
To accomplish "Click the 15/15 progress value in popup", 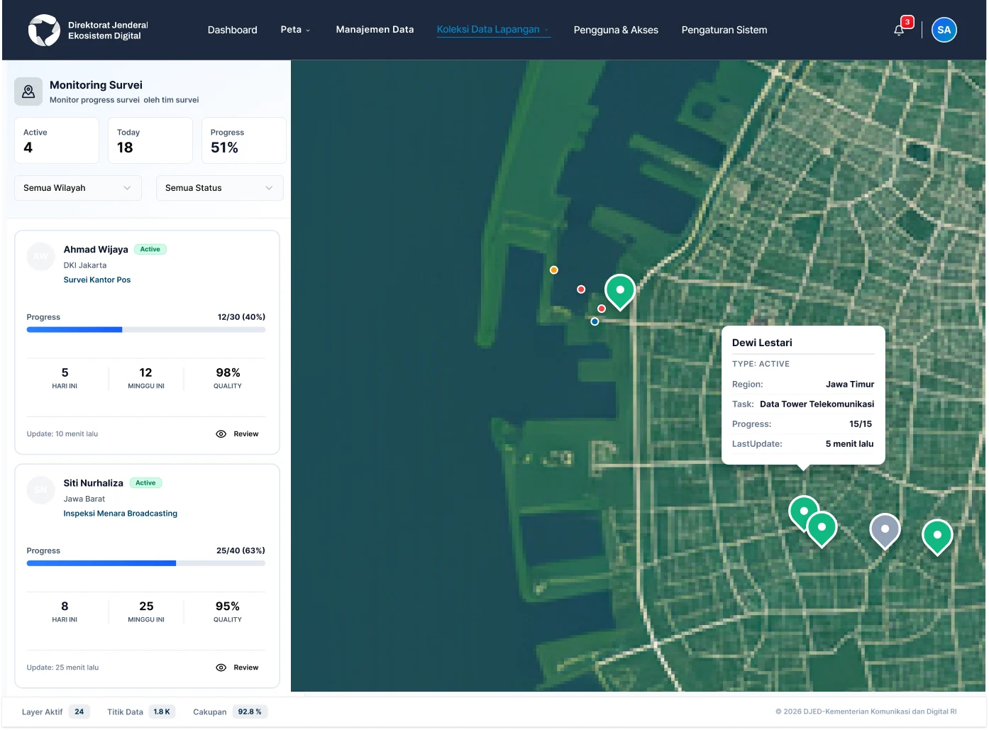I will pos(861,424).
